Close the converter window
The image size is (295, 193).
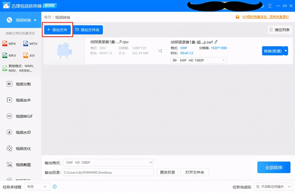291,6
